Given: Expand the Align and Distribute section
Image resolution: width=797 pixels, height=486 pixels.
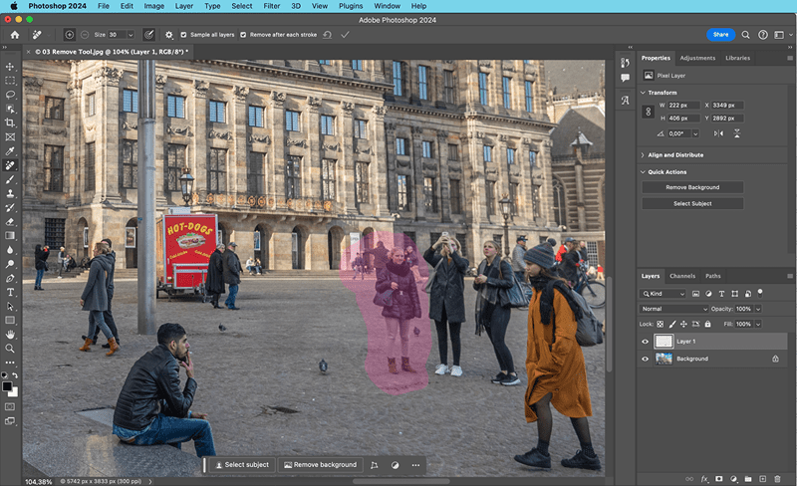Looking at the screenshot, I should click(643, 155).
